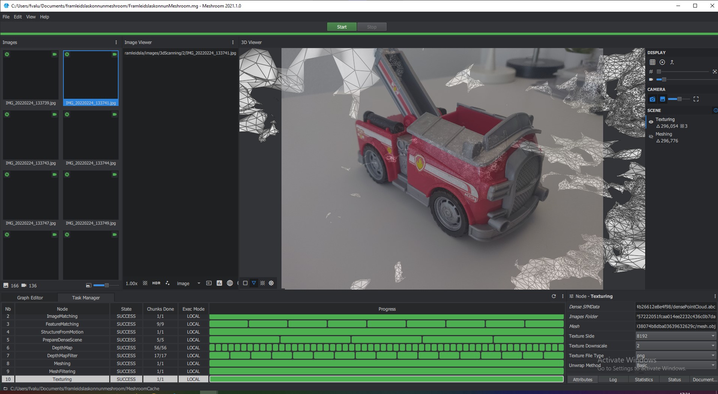The height and width of the screenshot is (394, 718).
Task: Select the DepthMap row in task table
Action: pos(283,348)
